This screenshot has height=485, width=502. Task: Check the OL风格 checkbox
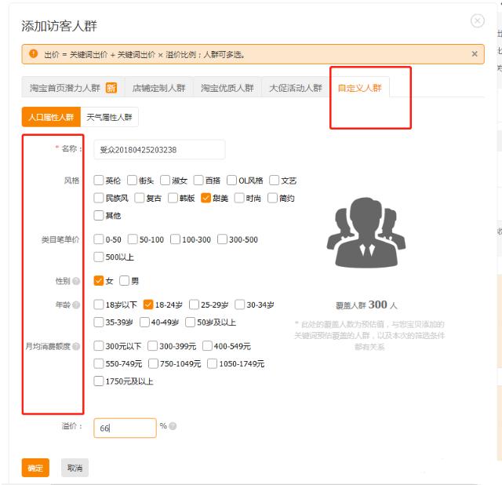[232, 181]
